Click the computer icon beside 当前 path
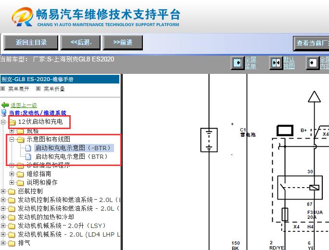Screen dimensions: 329x250 coord(4,113)
